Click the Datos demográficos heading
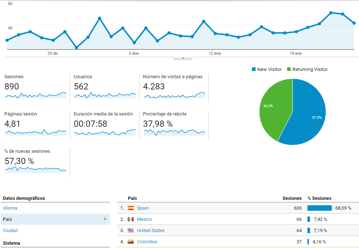This screenshot has width=359, height=248. (24, 198)
